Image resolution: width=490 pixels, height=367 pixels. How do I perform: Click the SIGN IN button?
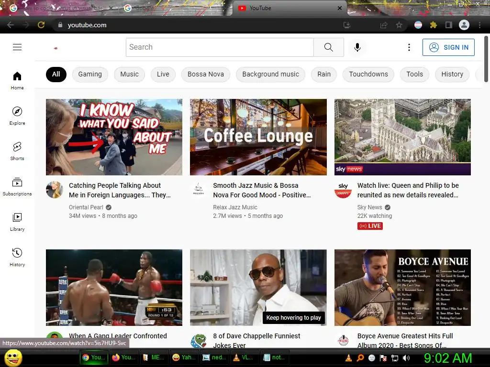448,47
